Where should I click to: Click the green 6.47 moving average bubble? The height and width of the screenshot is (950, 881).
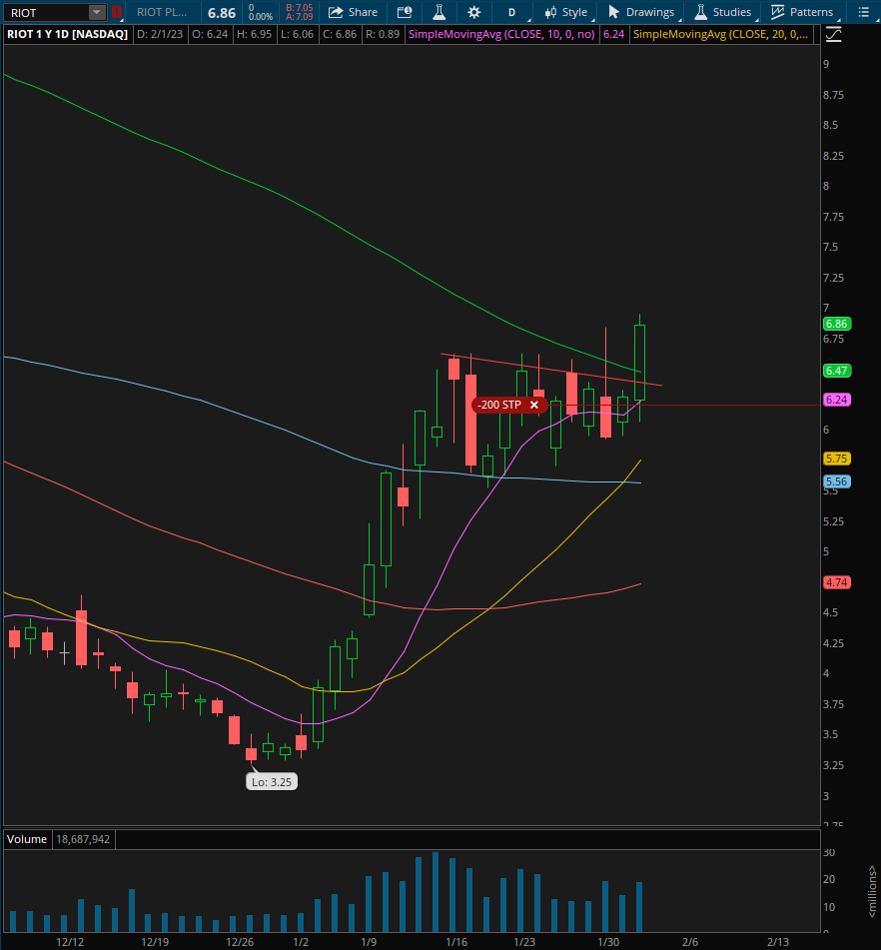pyautogui.click(x=837, y=371)
